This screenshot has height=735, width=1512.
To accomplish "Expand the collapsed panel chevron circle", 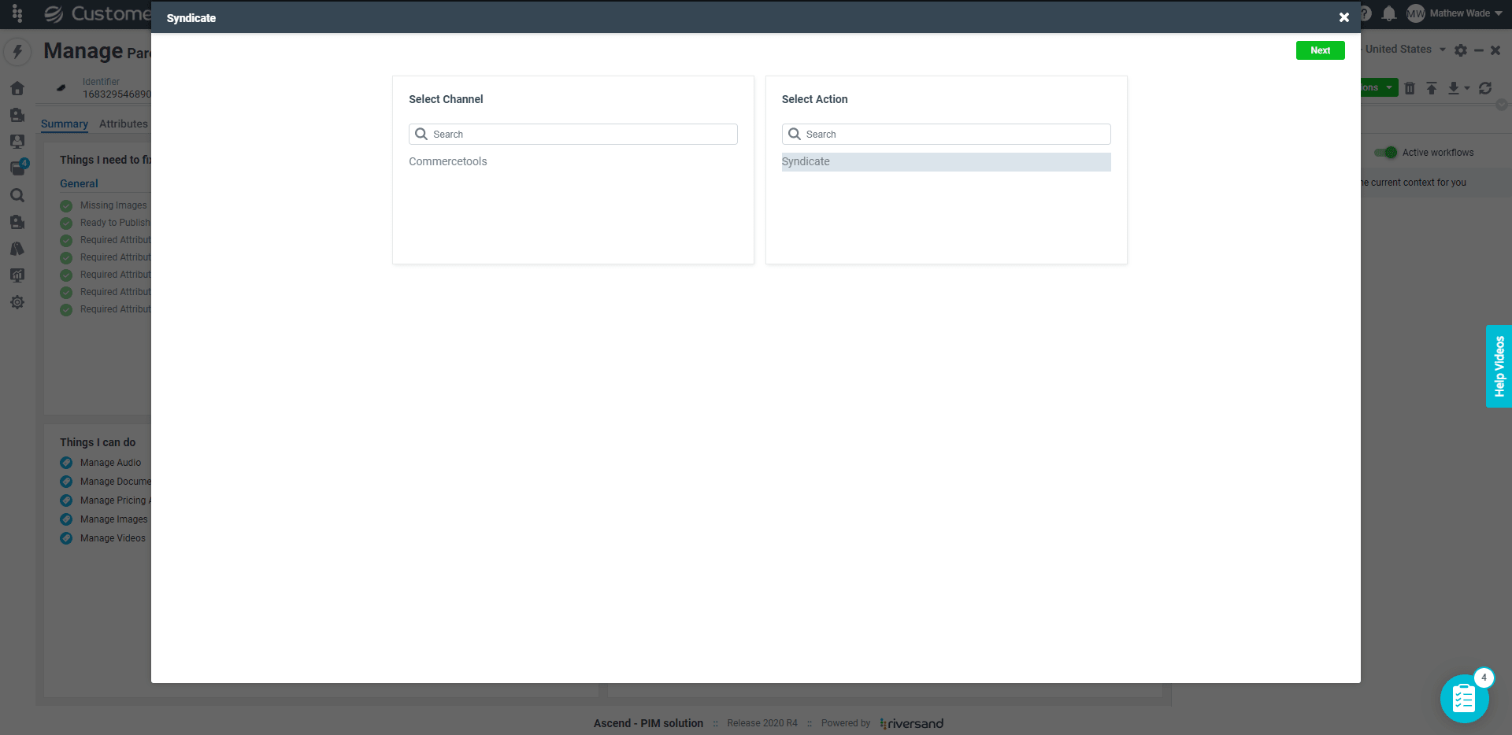I will pos(1502,105).
